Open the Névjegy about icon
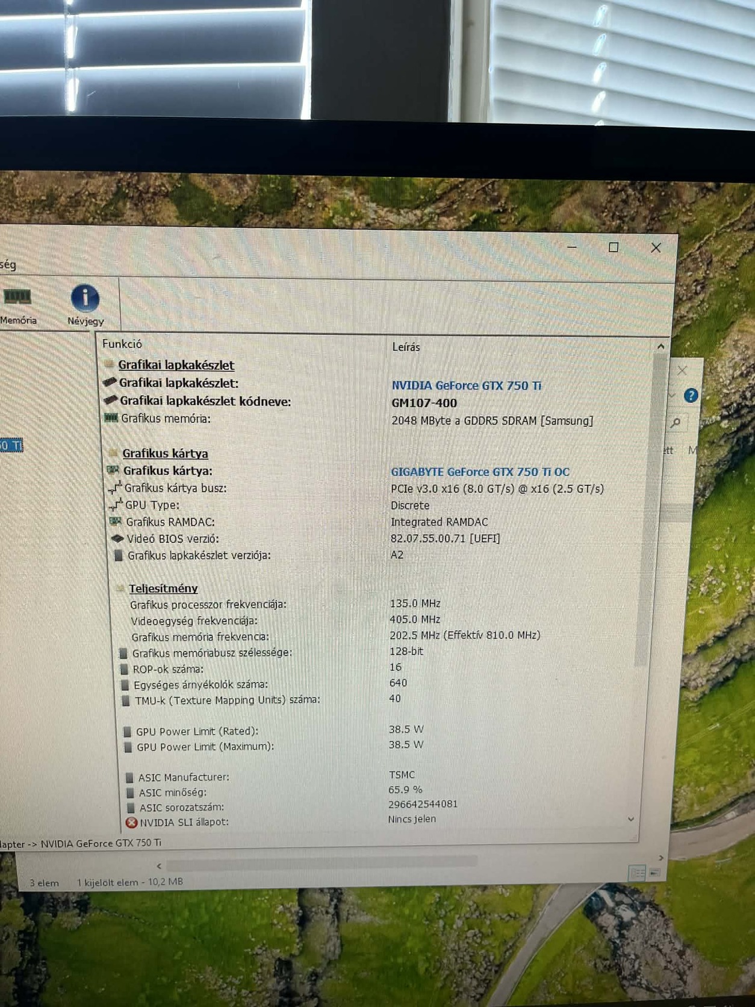The width and height of the screenshot is (755, 1007). [x=85, y=305]
